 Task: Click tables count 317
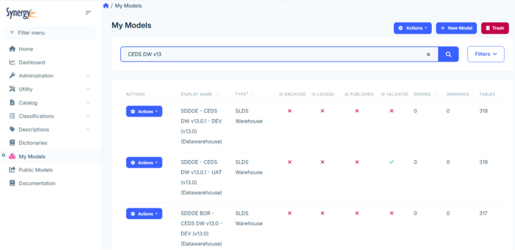pyautogui.click(x=483, y=213)
